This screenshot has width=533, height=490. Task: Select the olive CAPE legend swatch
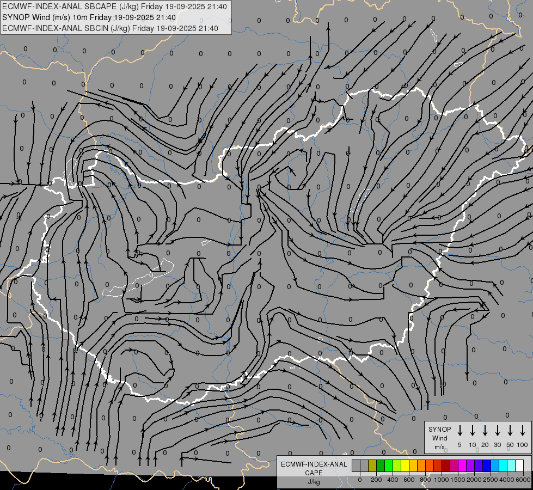(x=372, y=465)
